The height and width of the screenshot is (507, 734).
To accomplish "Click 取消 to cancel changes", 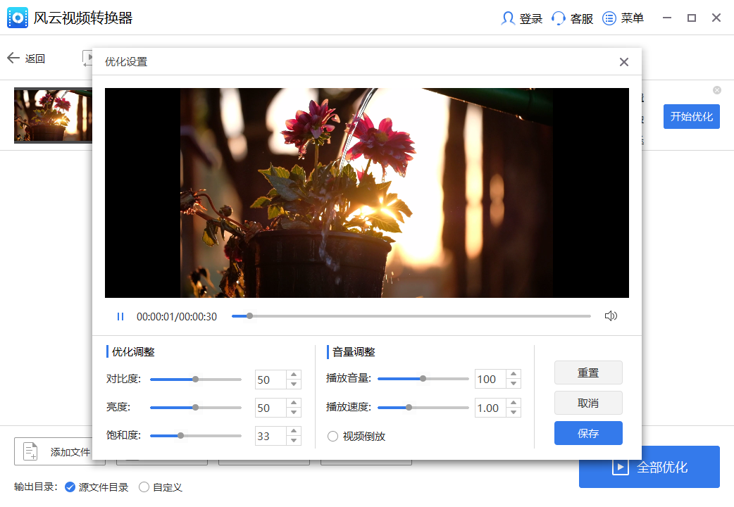I will 588,403.
